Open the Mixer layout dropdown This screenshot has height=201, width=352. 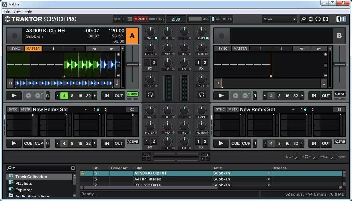(x=279, y=19)
